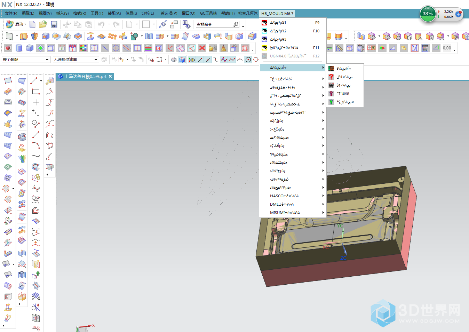Viewport: 469px width, 332px height.
Task: Click the Cut scissors icon
Action: (67, 24)
